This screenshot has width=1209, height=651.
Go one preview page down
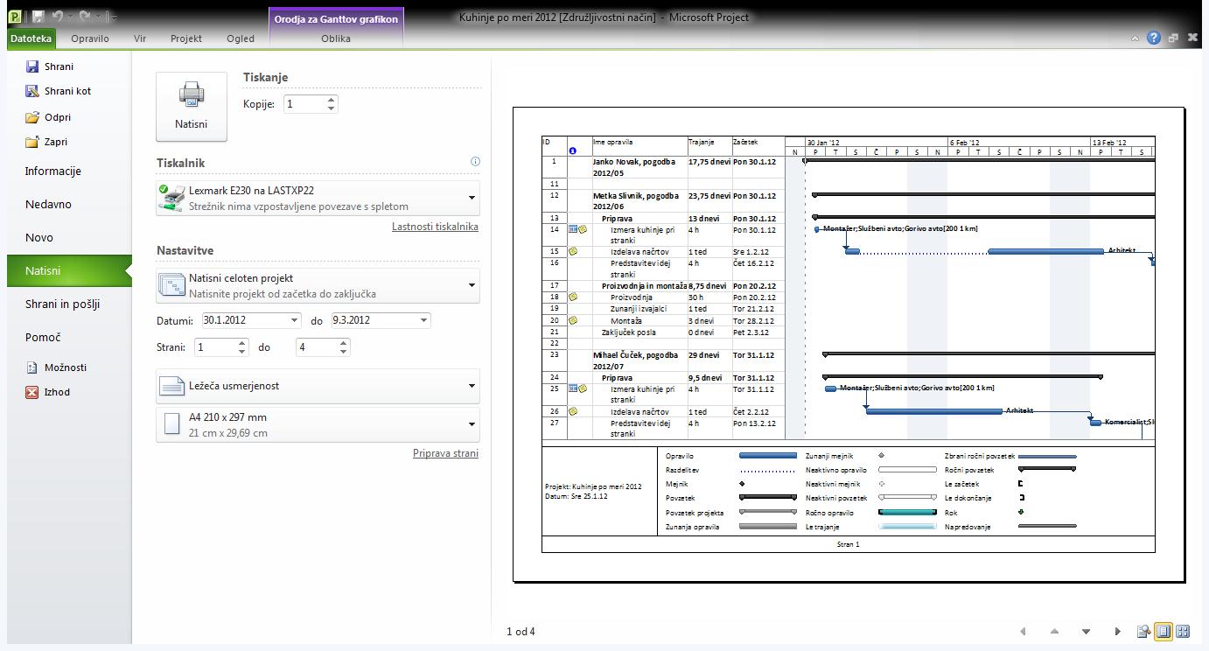[1086, 632]
